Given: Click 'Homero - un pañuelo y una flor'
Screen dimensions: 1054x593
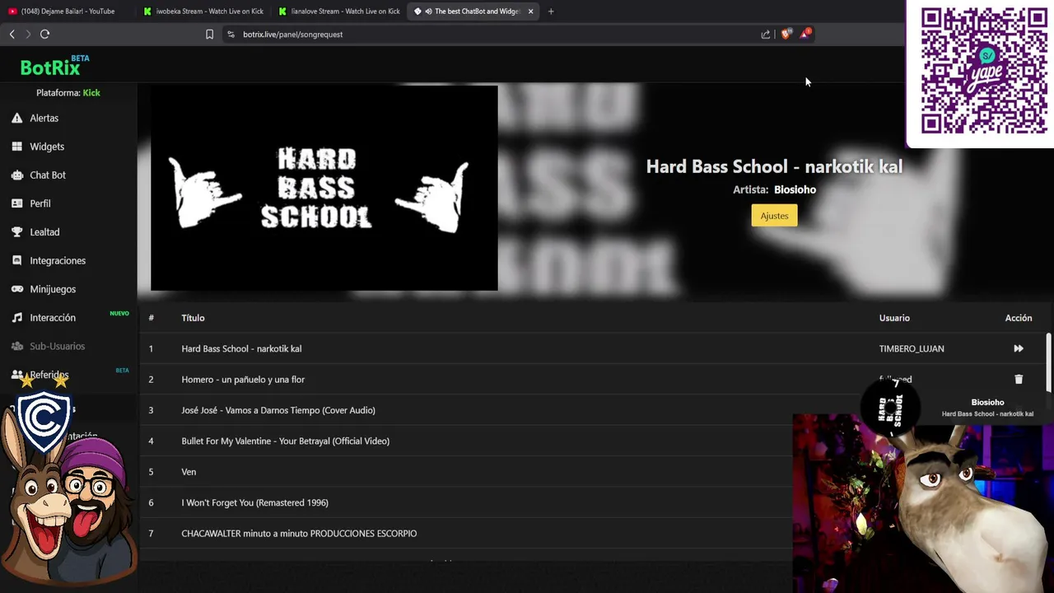Looking at the screenshot, I should click(x=243, y=380).
